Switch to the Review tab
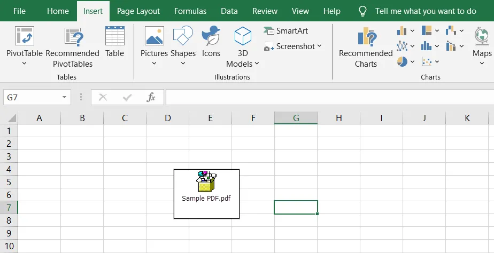Screen dimensions: 494x253 point(265,11)
